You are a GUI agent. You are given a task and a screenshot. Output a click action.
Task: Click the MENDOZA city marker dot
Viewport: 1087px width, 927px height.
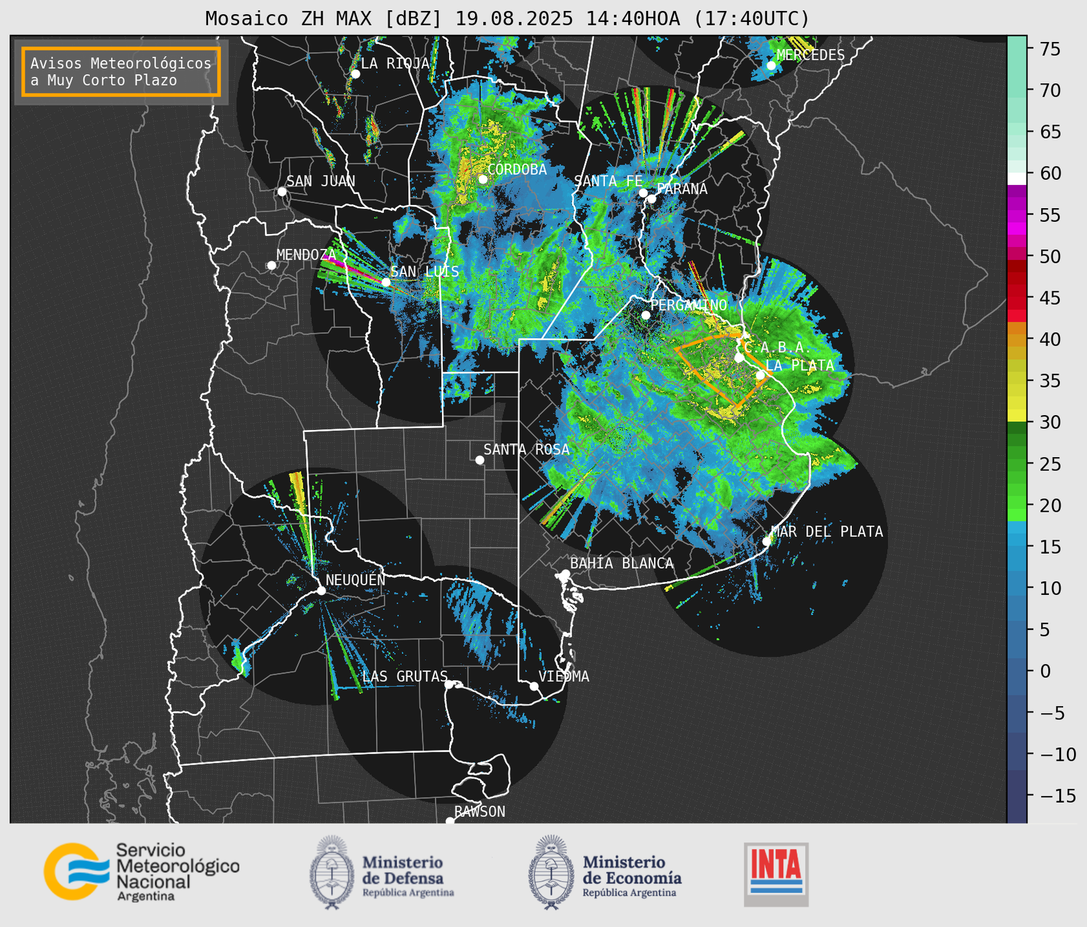(x=271, y=266)
